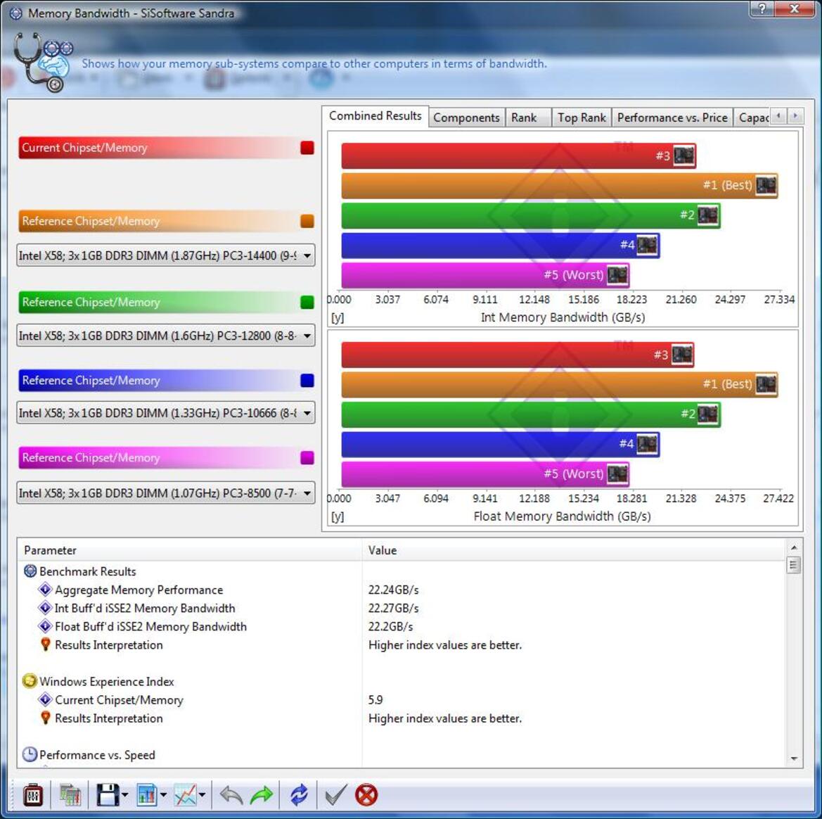Click the Int Buff'd iSSE2 diamond icon
Viewport: 822px width, 819px height.
[x=45, y=607]
